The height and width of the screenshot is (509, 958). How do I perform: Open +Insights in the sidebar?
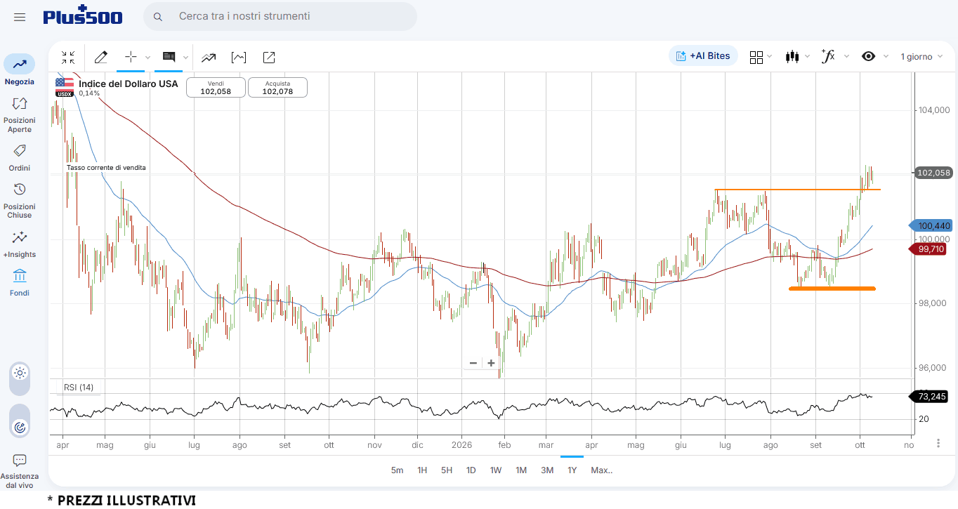pos(20,244)
